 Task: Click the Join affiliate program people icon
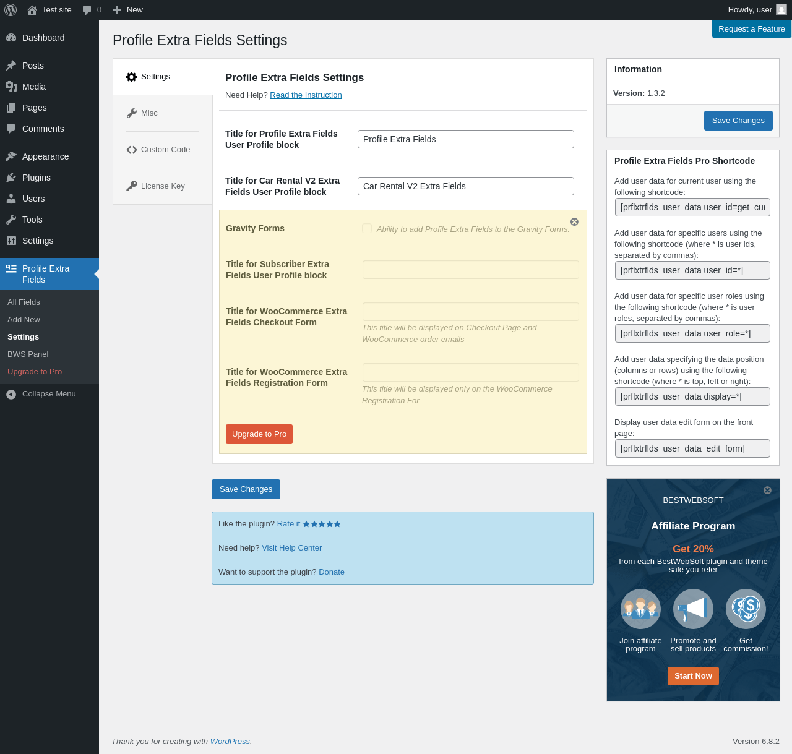click(x=640, y=609)
